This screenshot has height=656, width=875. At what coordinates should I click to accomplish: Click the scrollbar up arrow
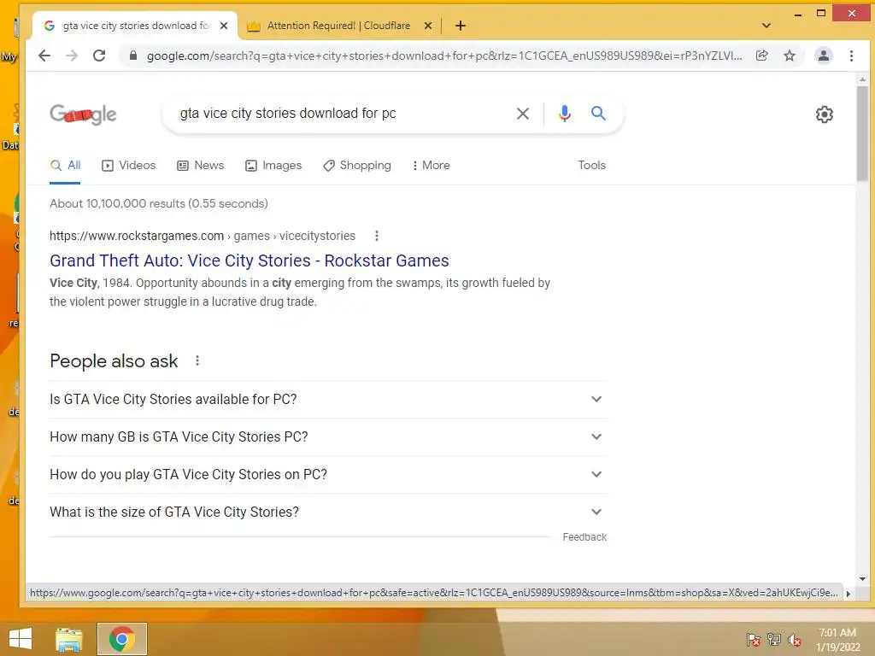tap(862, 79)
